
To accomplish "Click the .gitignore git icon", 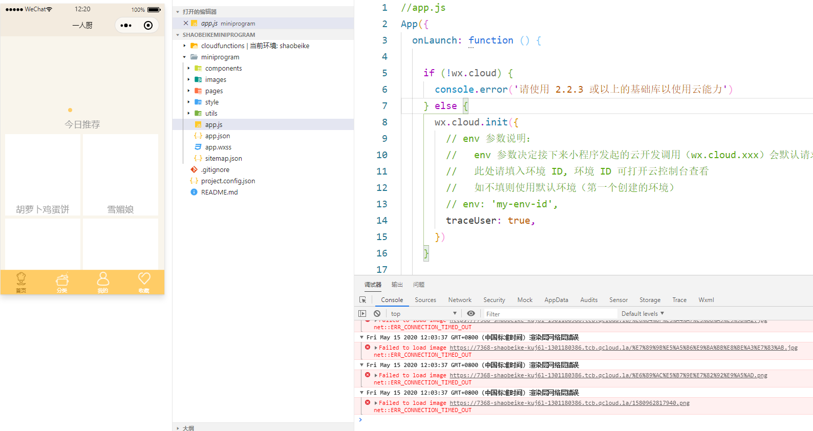I will (x=194, y=169).
